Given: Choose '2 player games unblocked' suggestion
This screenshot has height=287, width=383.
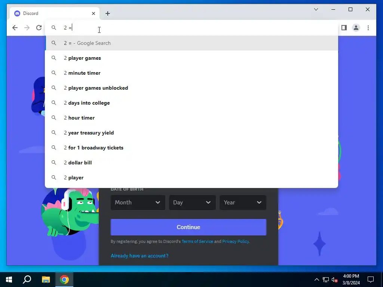Looking at the screenshot, I should tap(192, 88).
